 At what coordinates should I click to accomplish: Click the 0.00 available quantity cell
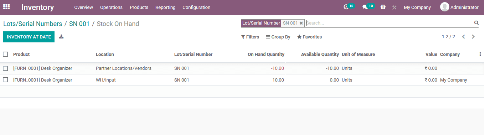[334, 80]
